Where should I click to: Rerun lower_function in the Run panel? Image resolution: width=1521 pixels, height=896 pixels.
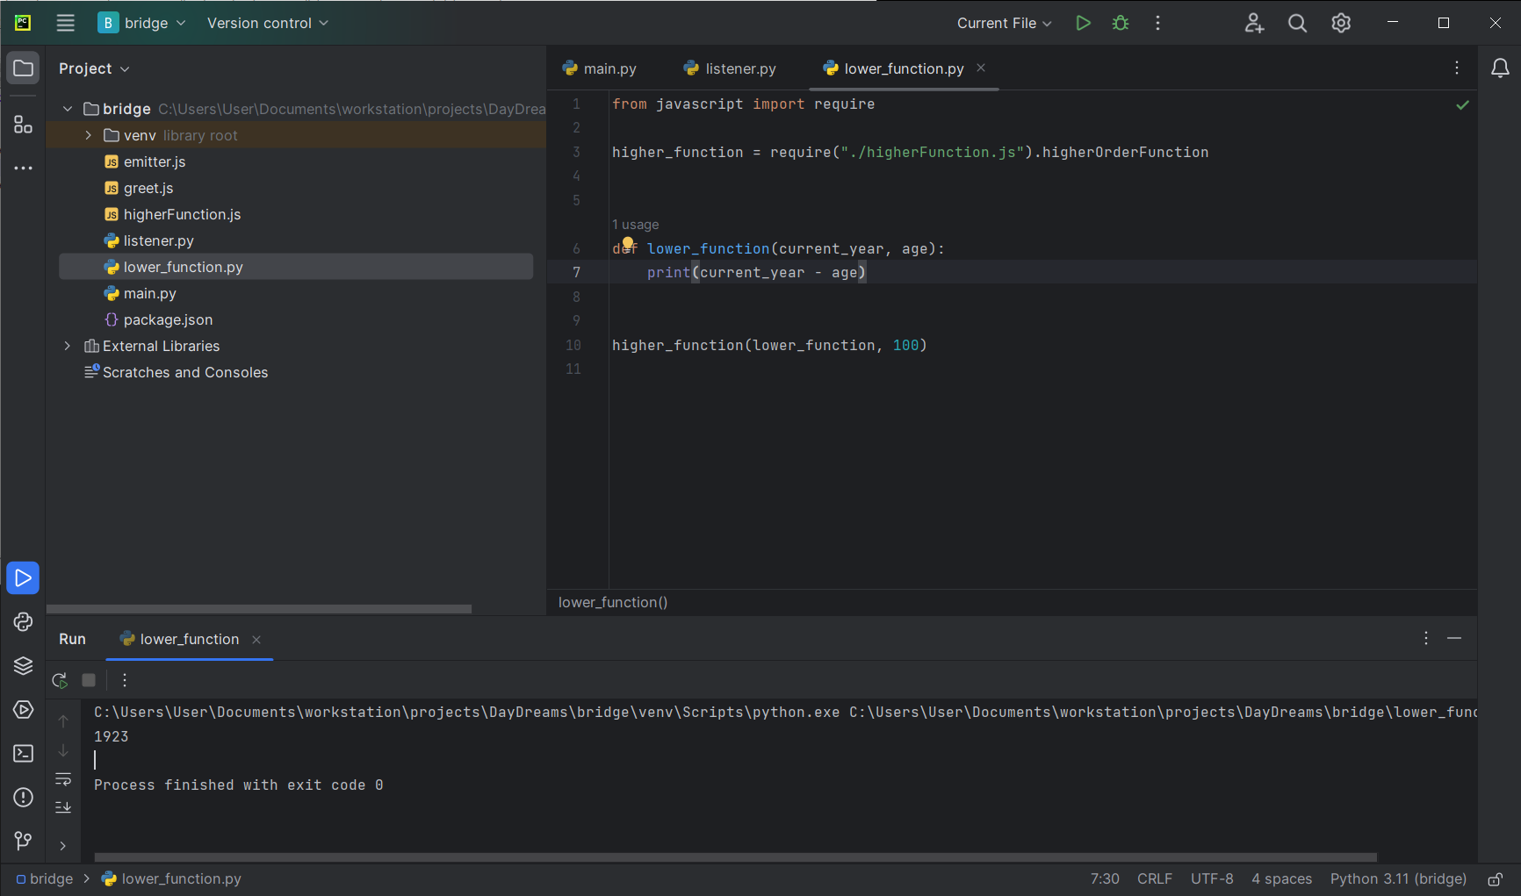click(x=60, y=680)
